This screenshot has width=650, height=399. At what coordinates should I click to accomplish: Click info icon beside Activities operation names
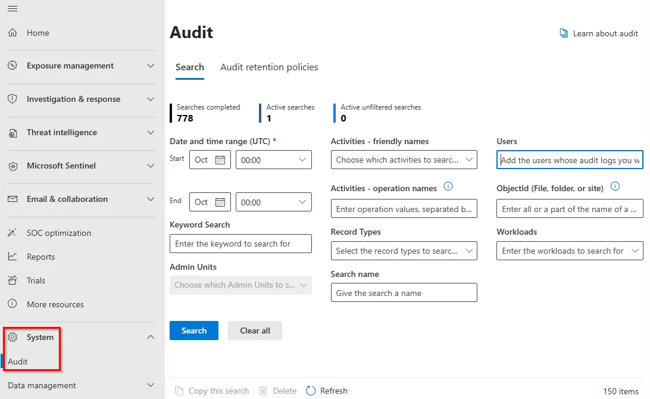coord(448,187)
